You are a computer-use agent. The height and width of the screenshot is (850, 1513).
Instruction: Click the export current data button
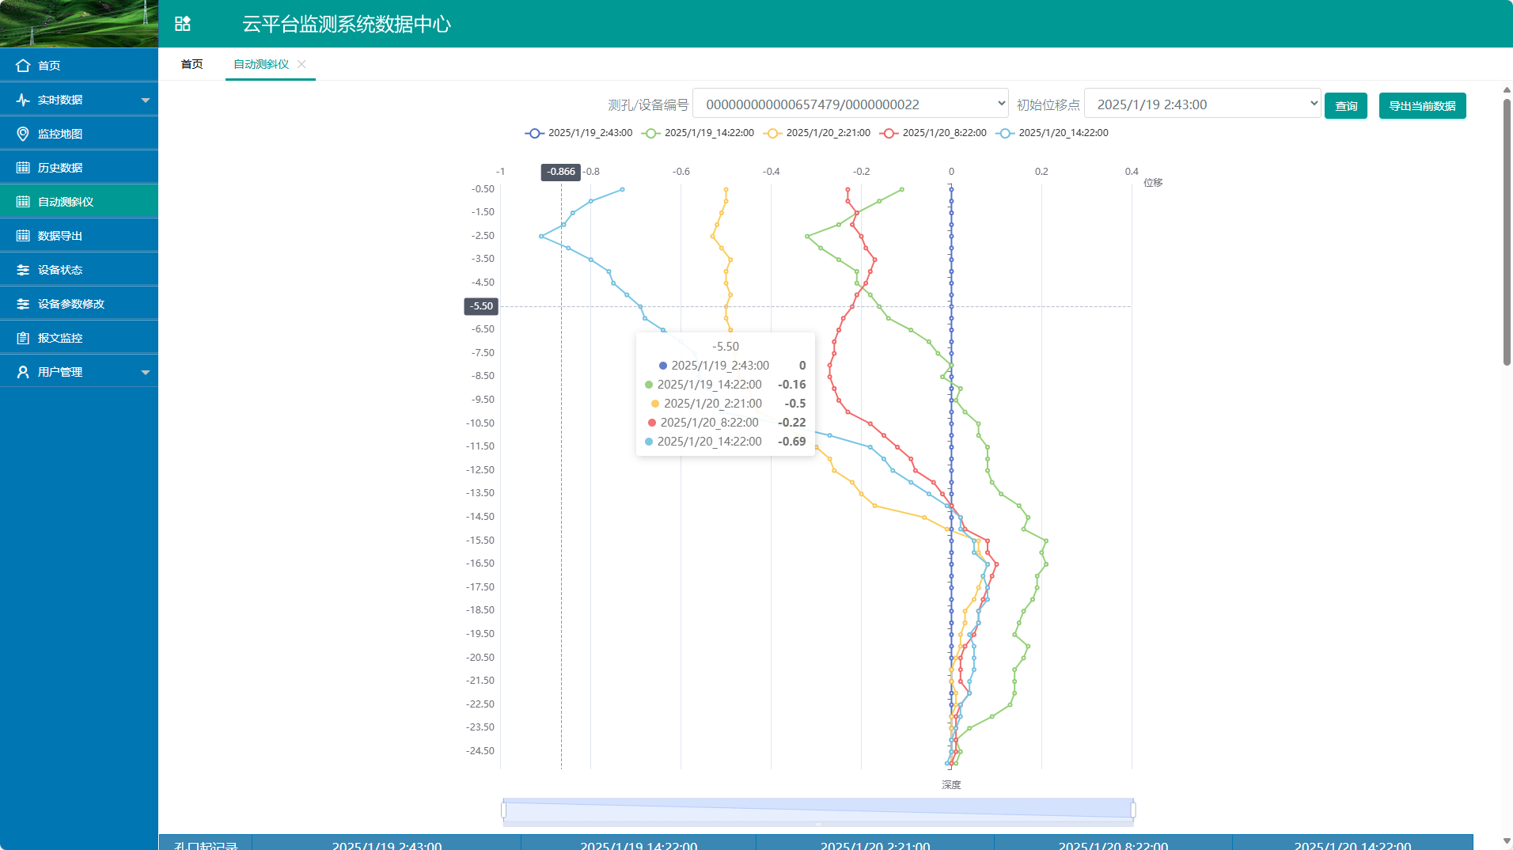point(1421,105)
